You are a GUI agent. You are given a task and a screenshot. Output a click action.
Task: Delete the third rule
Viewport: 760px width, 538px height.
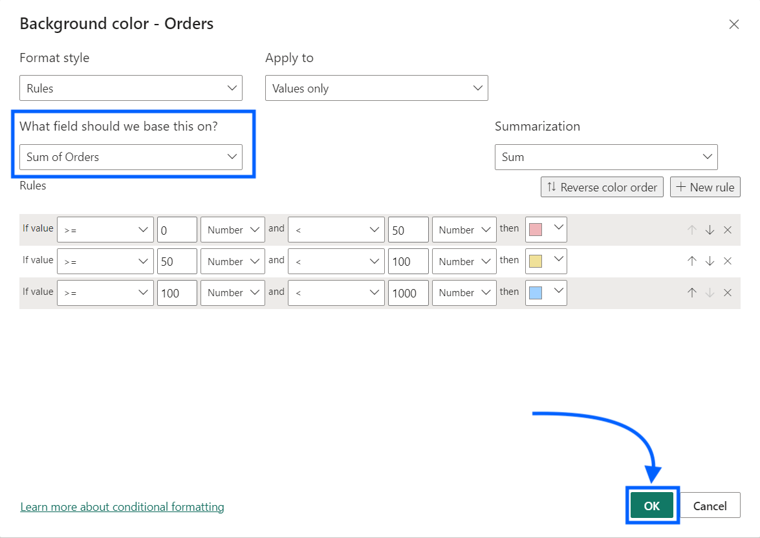tap(727, 293)
